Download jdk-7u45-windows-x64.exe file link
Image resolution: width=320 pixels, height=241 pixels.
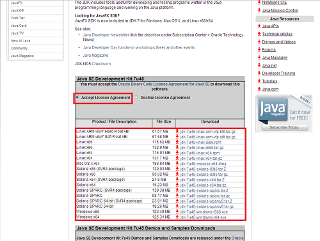click(203, 217)
